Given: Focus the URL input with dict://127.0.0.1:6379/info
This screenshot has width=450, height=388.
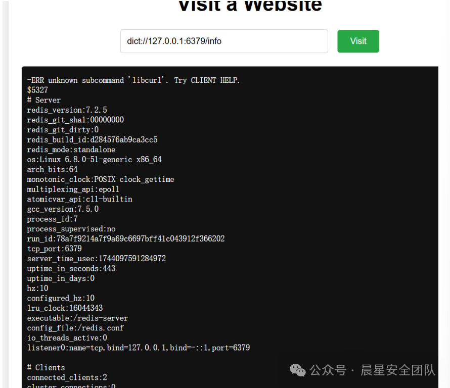Looking at the screenshot, I should point(223,41).
